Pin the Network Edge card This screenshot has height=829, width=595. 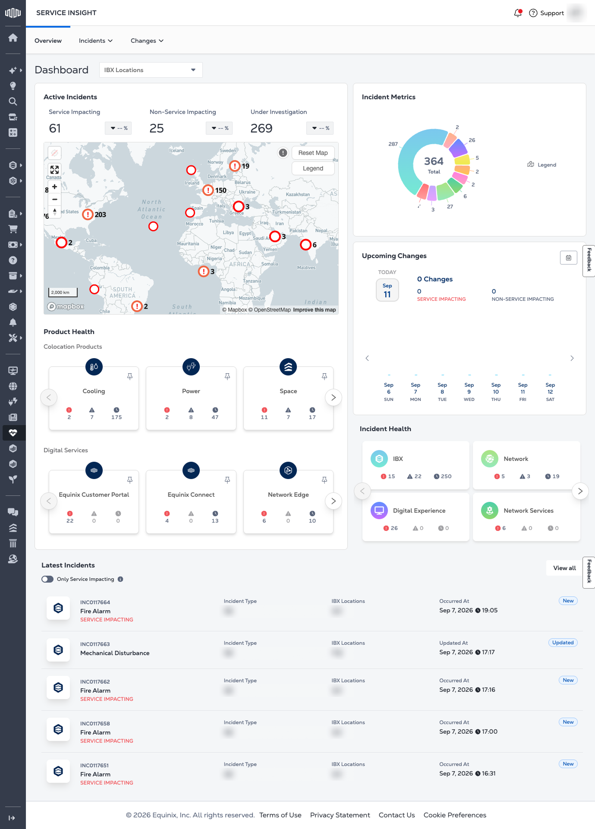pyautogui.click(x=324, y=480)
